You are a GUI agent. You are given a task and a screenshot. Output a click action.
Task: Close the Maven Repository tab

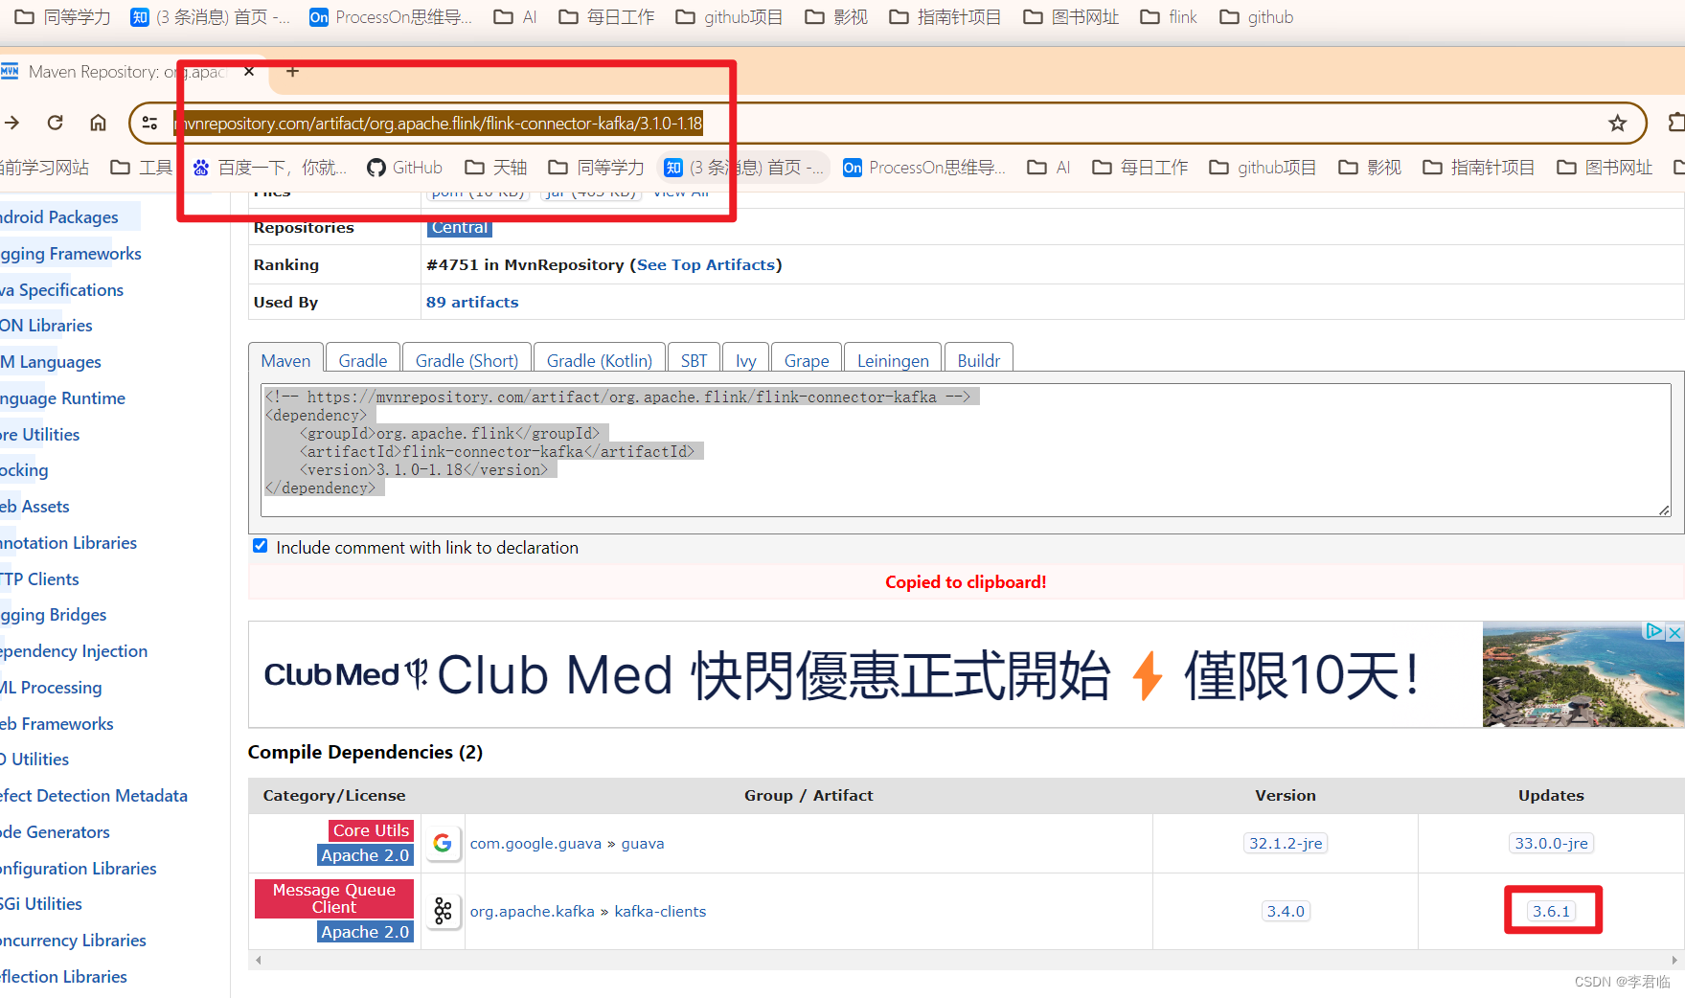coord(249,72)
